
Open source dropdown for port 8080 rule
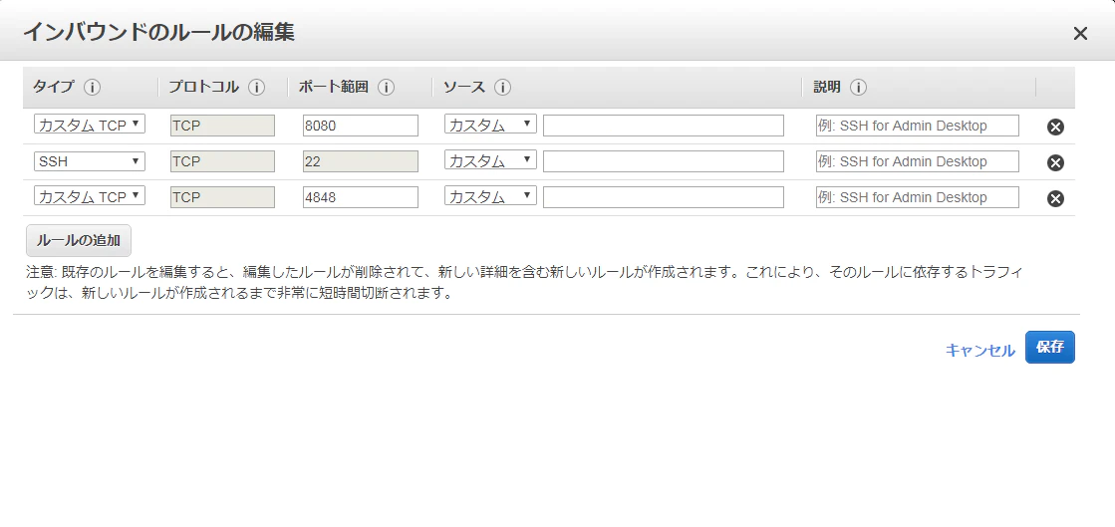click(x=490, y=125)
